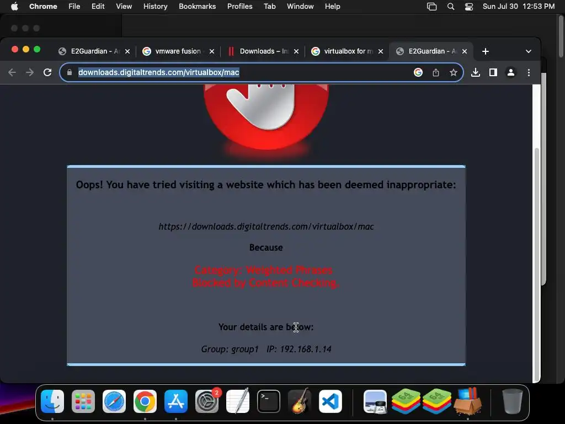The width and height of the screenshot is (565, 424).
Task: Open Safari from the Dock
Action: click(x=114, y=401)
